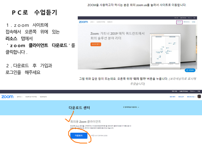Screen dimensions: 202x144
Task: Click the phone number in the upper homepage top bar
Action: tap(183, 18)
